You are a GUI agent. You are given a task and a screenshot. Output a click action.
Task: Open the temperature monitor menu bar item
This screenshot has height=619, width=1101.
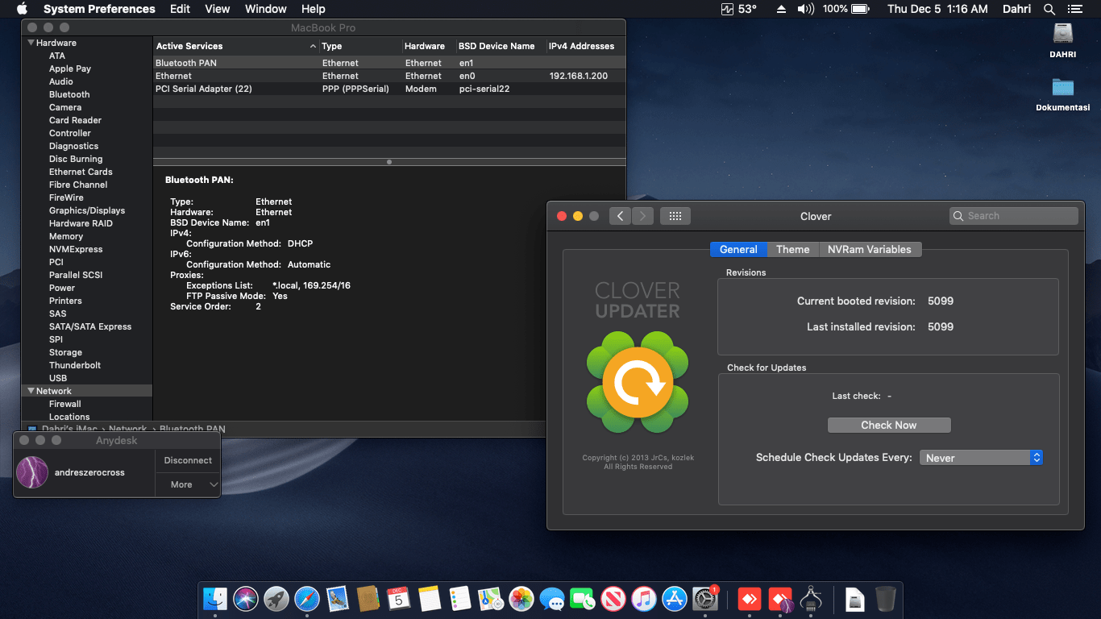point(739,9)
